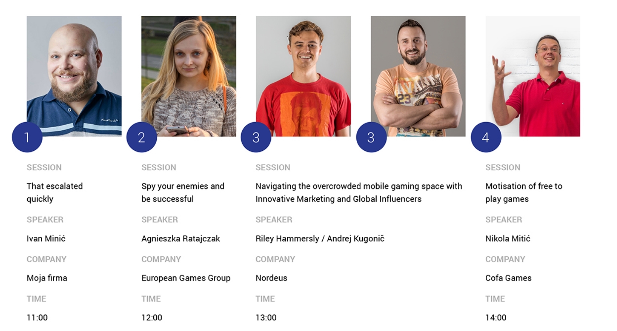The width and height of the screenshot is (617, 331).
Task: Click the numbered circle 4 badge
Action: (486, 137)
